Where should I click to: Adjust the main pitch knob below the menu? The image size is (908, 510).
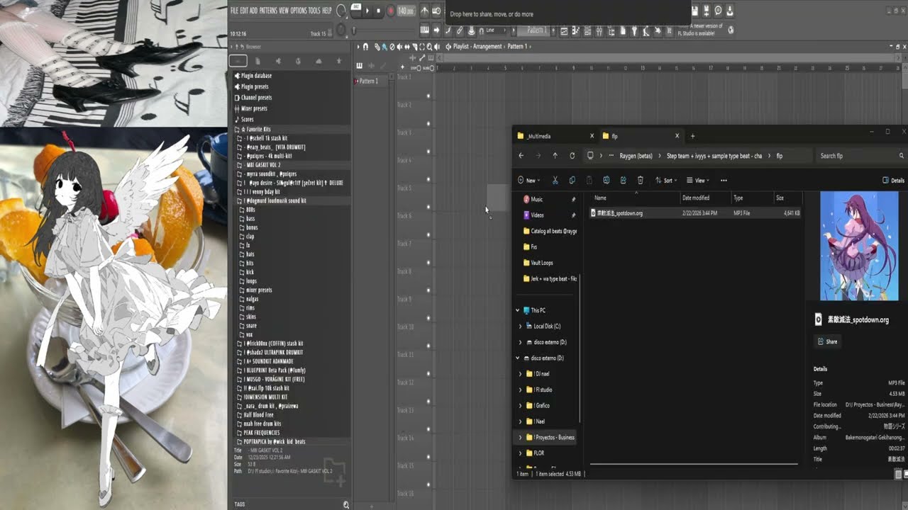(341, 30)
